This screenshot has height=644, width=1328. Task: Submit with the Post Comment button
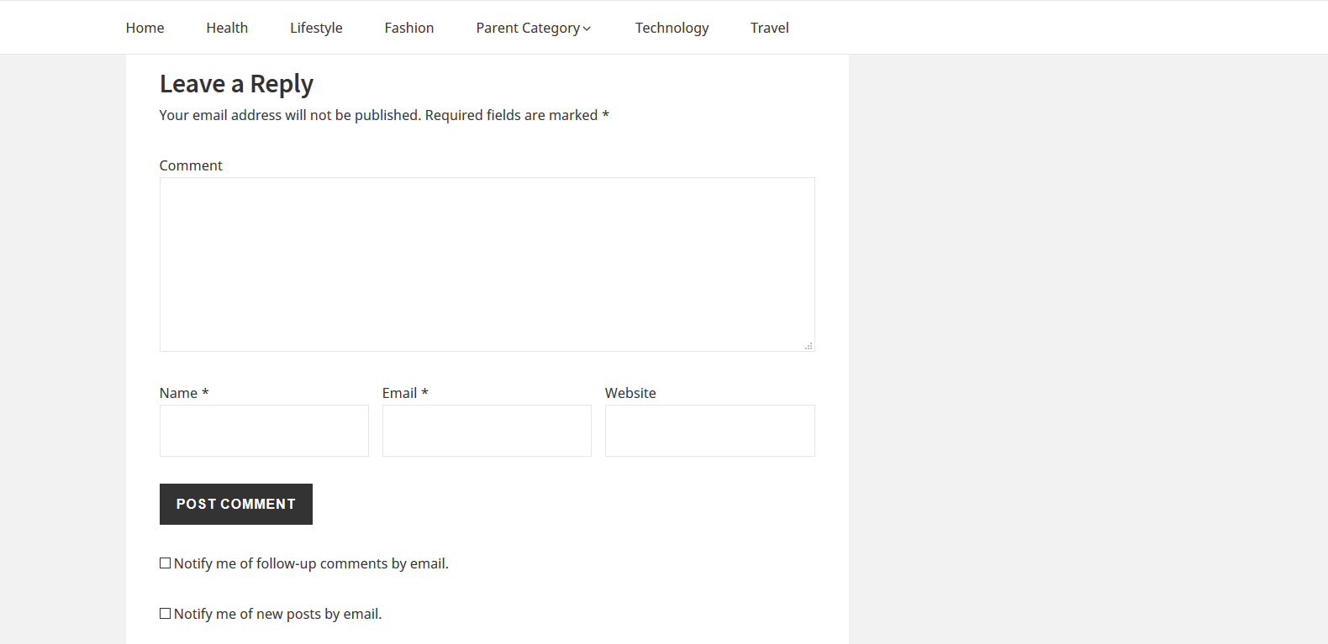click(x=236, y=504)
